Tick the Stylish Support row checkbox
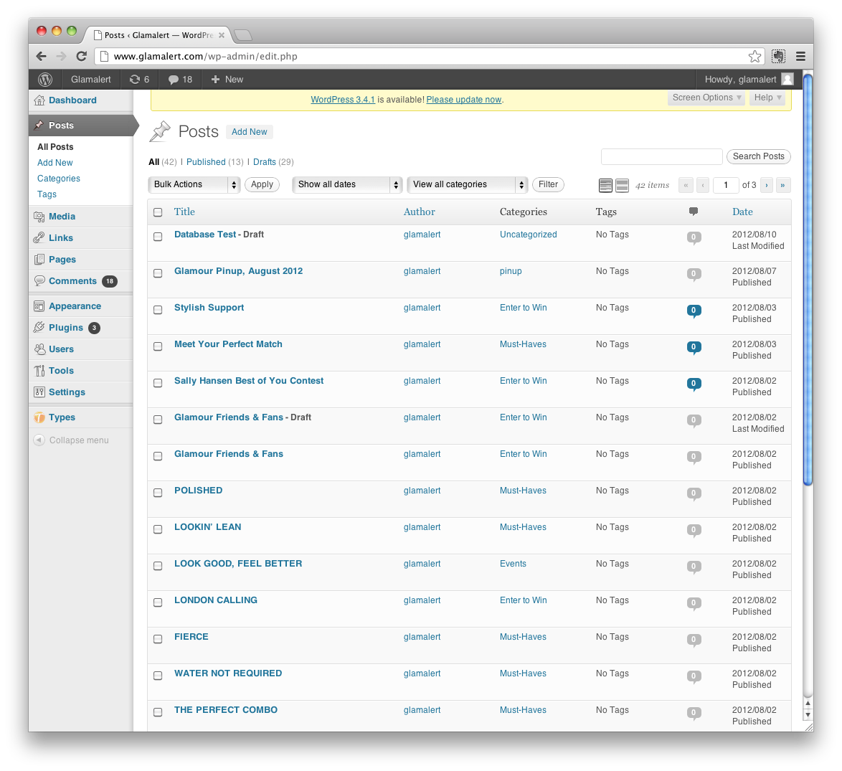Image resolution: width=842 pixels, height=771 pixels. click(x=158, y=310)
